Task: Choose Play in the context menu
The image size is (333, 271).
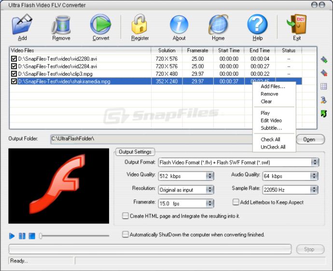Action: pos(265,113)
